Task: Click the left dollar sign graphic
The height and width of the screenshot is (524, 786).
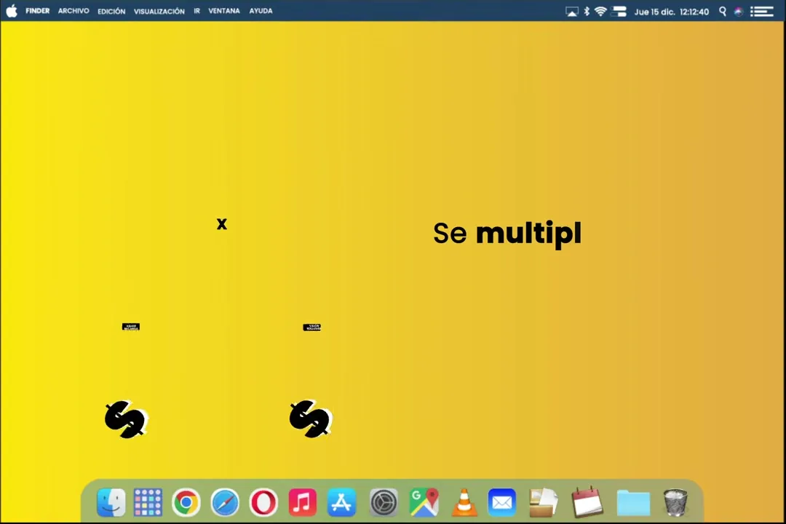Action: pos(126,419)
